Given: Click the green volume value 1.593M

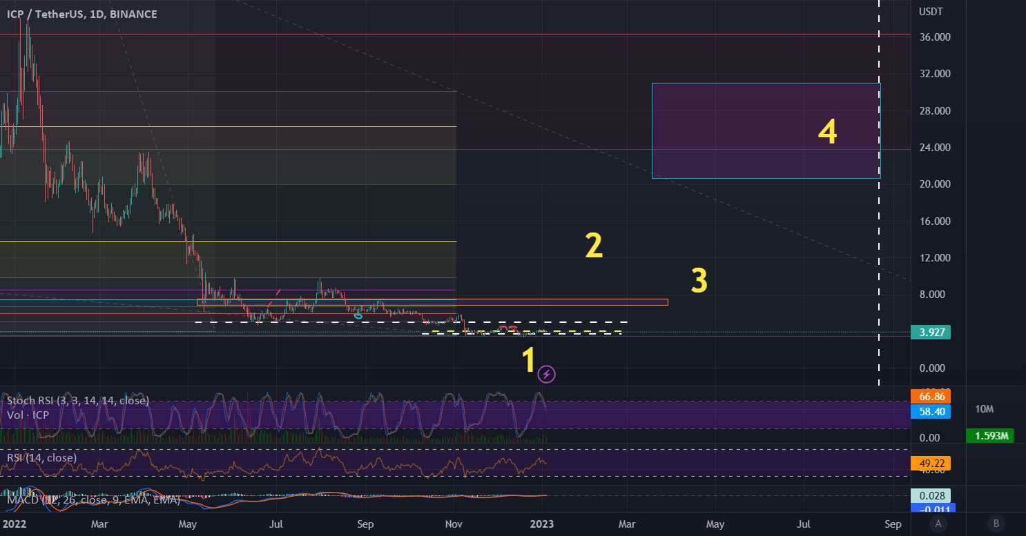Looking at the screenshot, I should (x=989, y=435).
